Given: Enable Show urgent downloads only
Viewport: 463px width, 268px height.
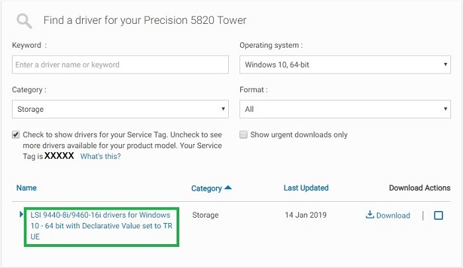Looking at the screenshot, I should [x=243, y=135].
